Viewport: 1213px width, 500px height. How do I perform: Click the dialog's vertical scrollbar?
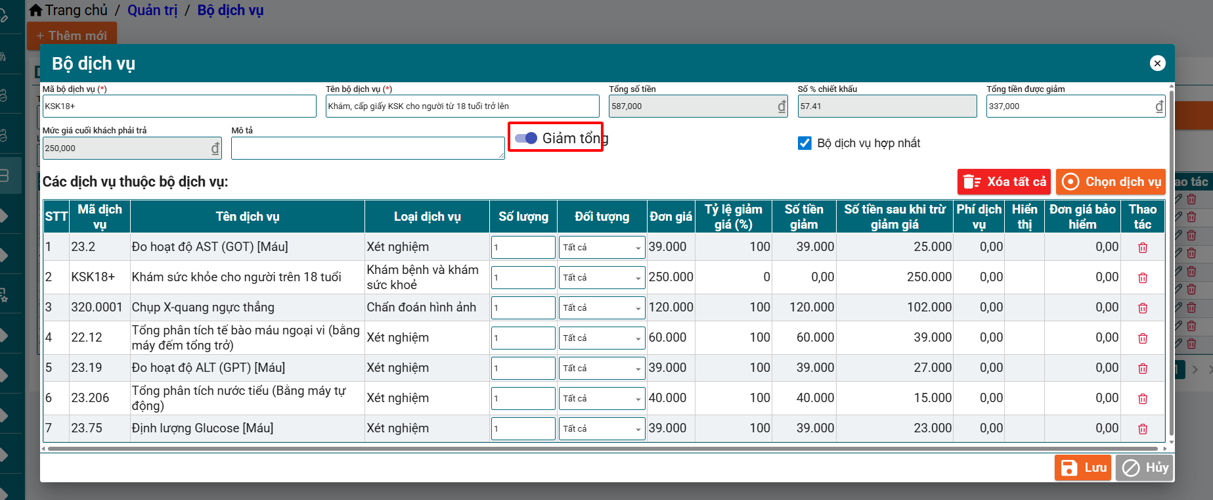click(1172, 263)
